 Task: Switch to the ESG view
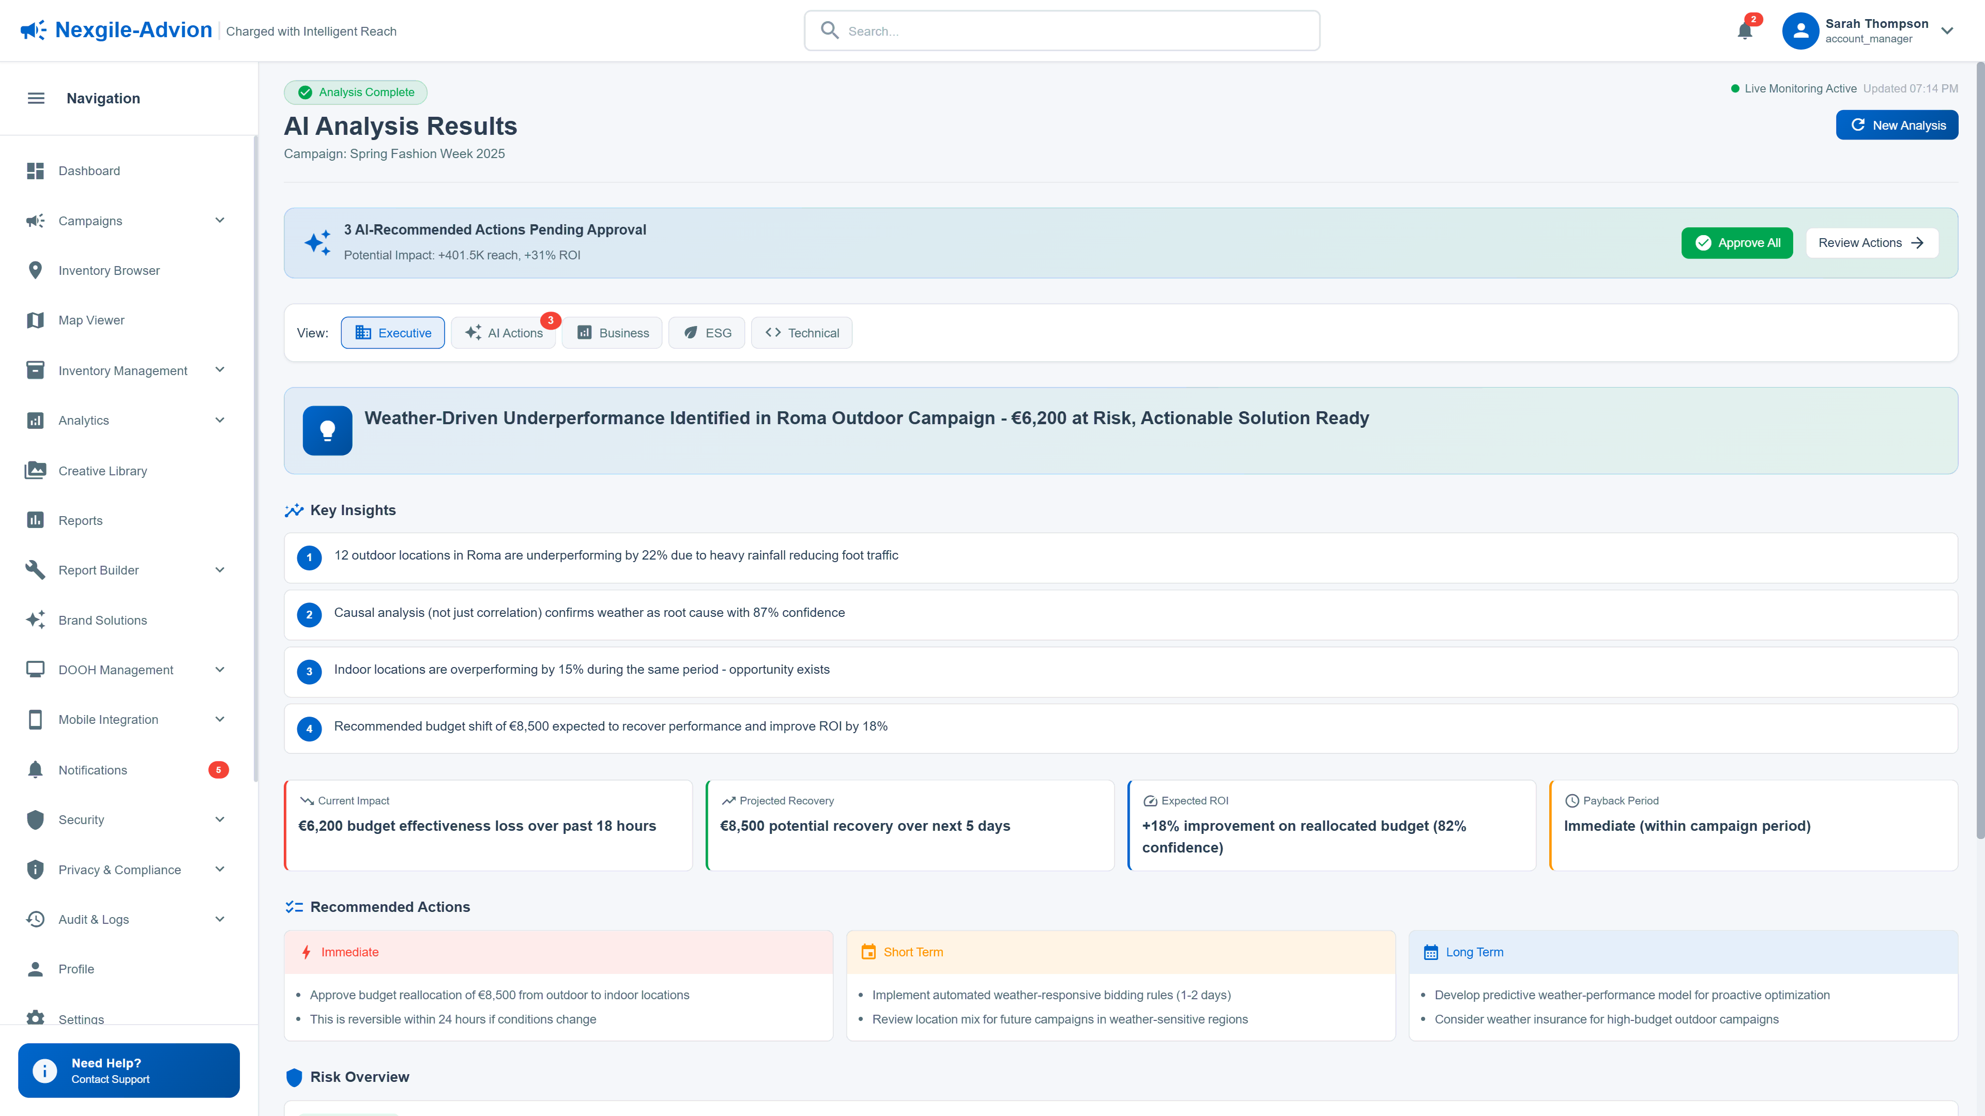click(x=706, y=333)
